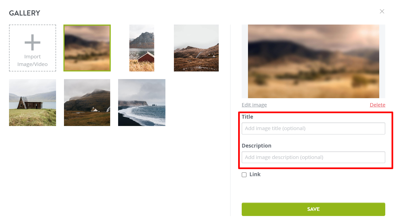Open the Edit image link

[x=254, y=105]
